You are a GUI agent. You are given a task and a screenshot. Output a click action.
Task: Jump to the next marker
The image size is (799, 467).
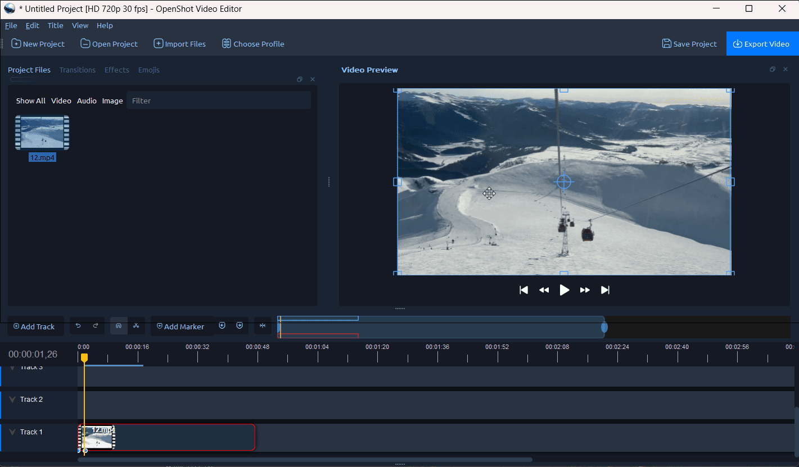click(240, 326)
